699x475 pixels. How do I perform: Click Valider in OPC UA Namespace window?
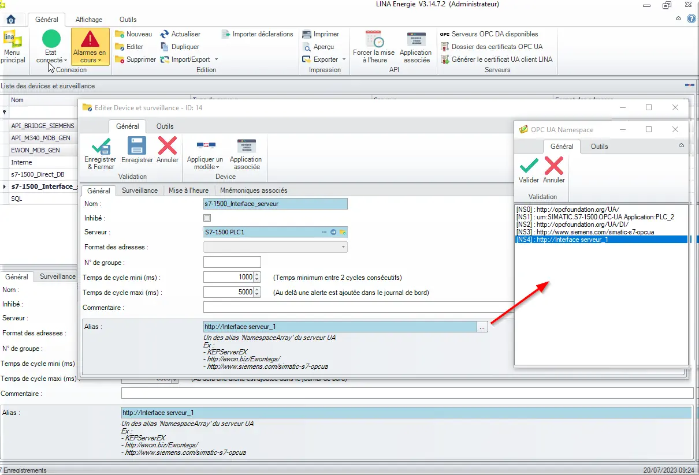click(x=529, y=171)
